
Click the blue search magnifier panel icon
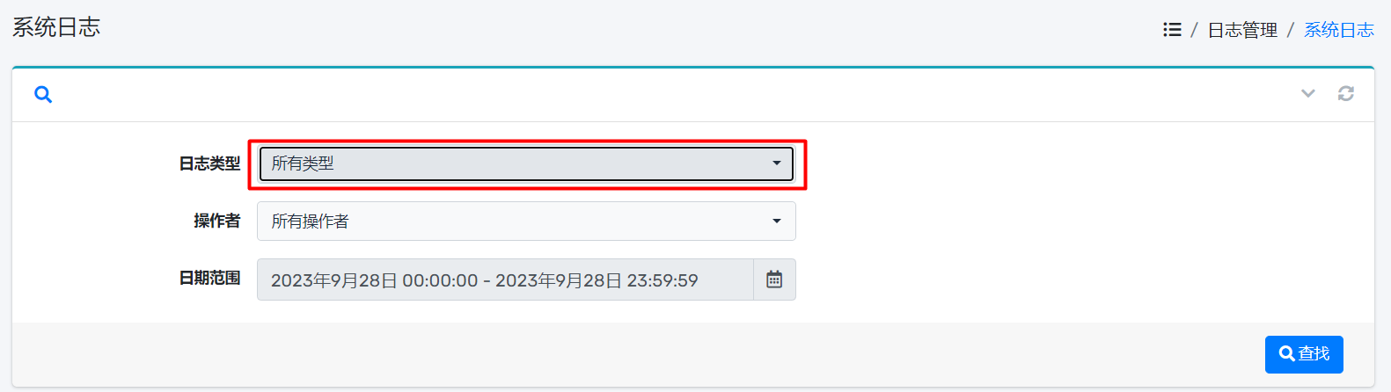43,94
